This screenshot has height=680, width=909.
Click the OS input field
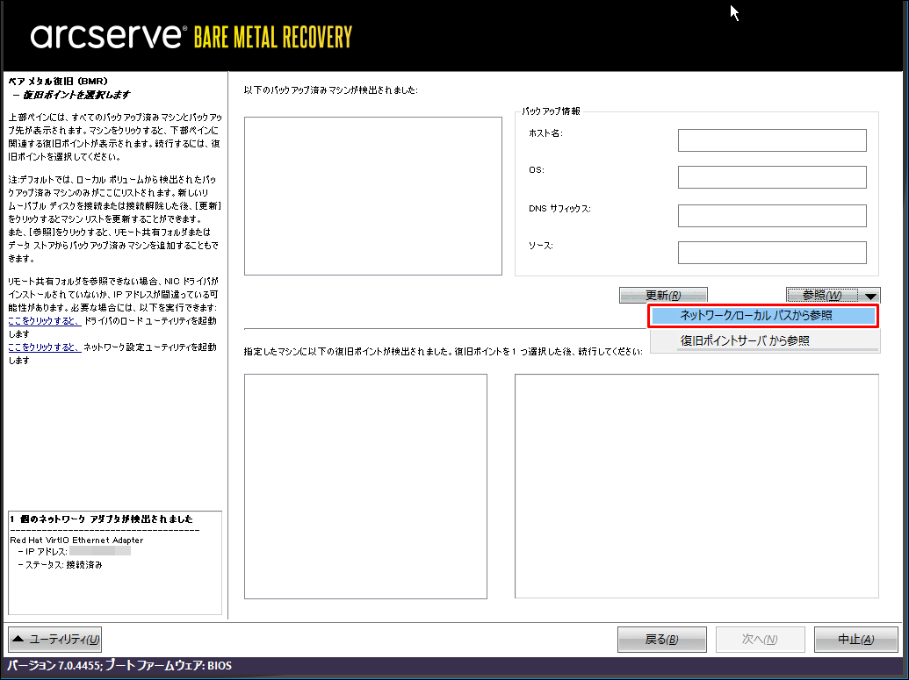tap(772, 177)
